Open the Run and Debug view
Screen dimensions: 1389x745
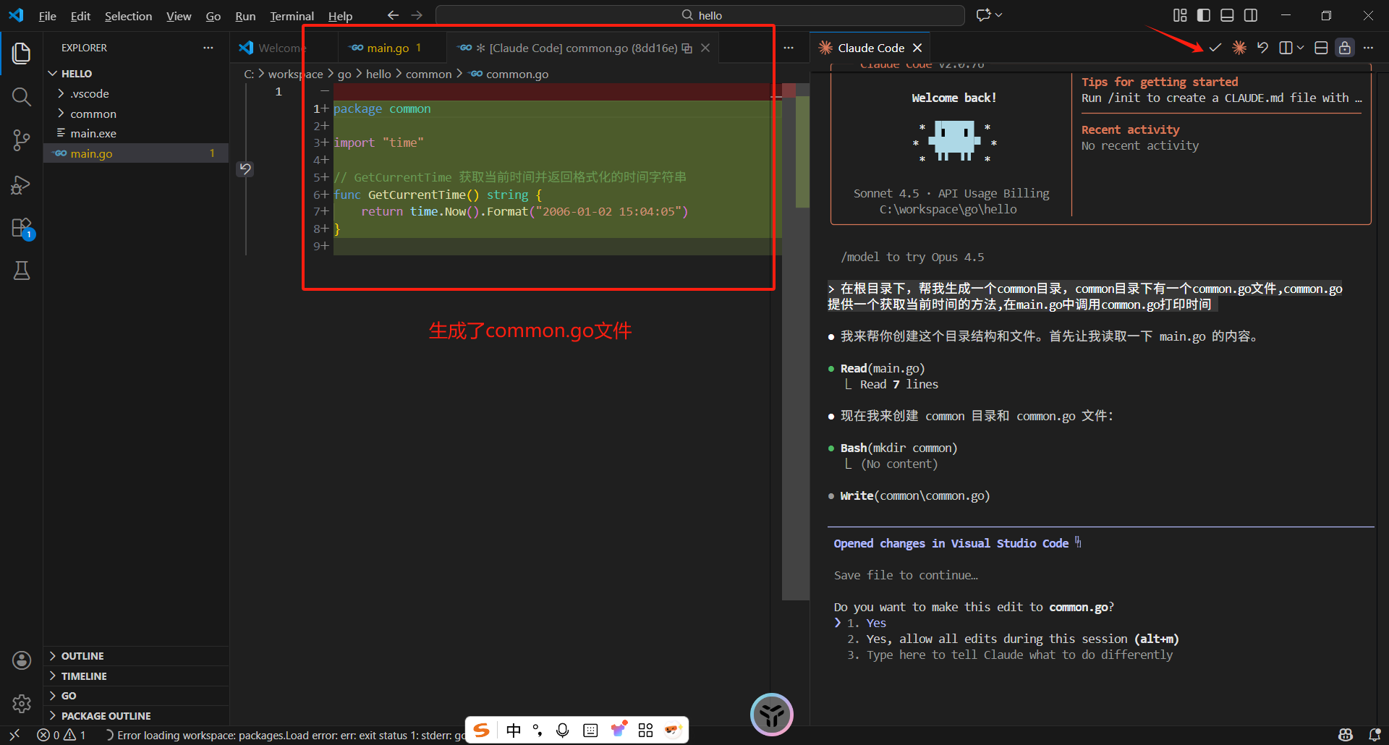click(x=22, y=184)
